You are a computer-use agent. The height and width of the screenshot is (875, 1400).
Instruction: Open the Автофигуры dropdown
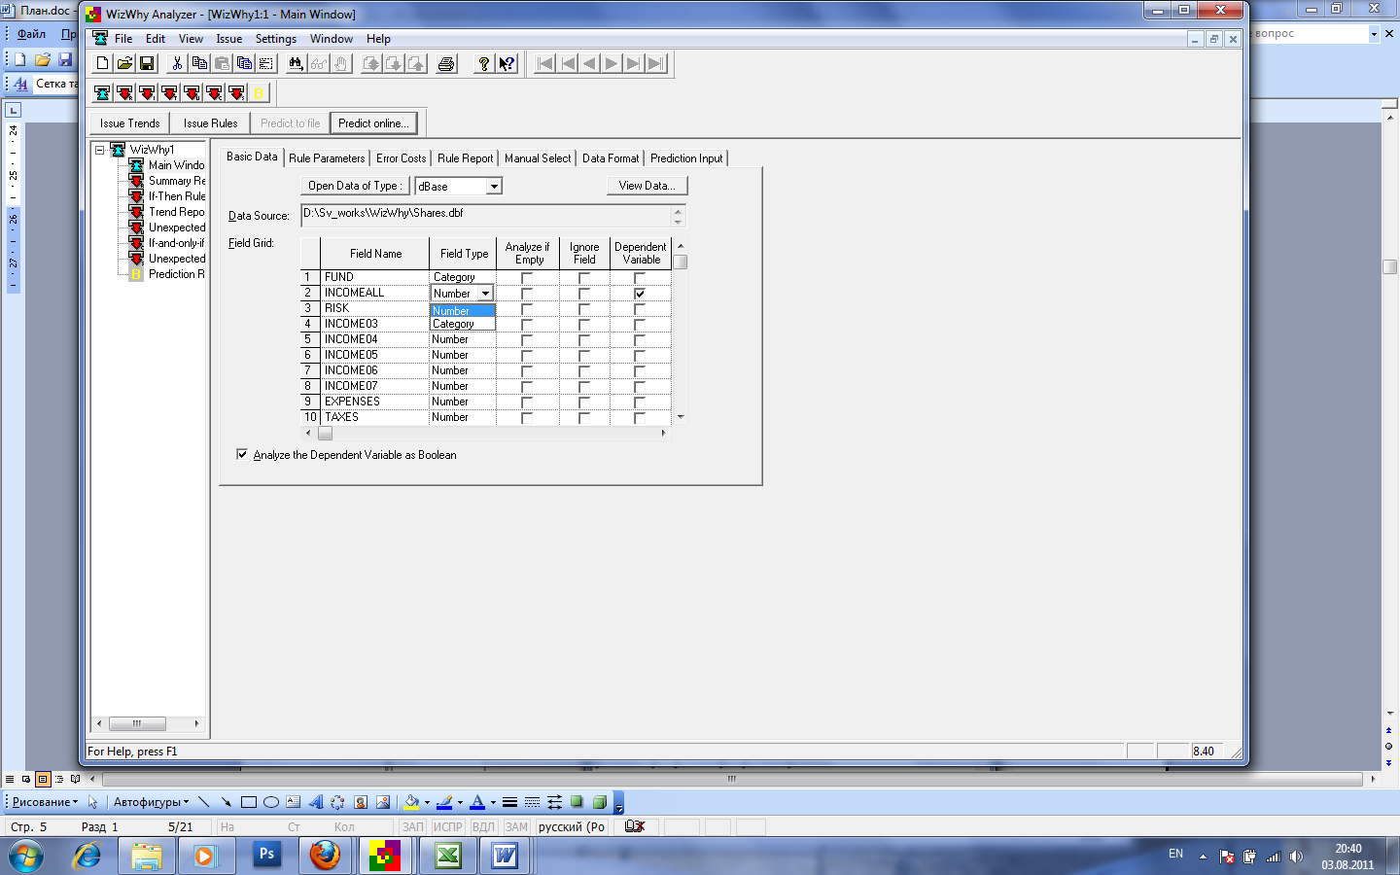pos(151,802)
